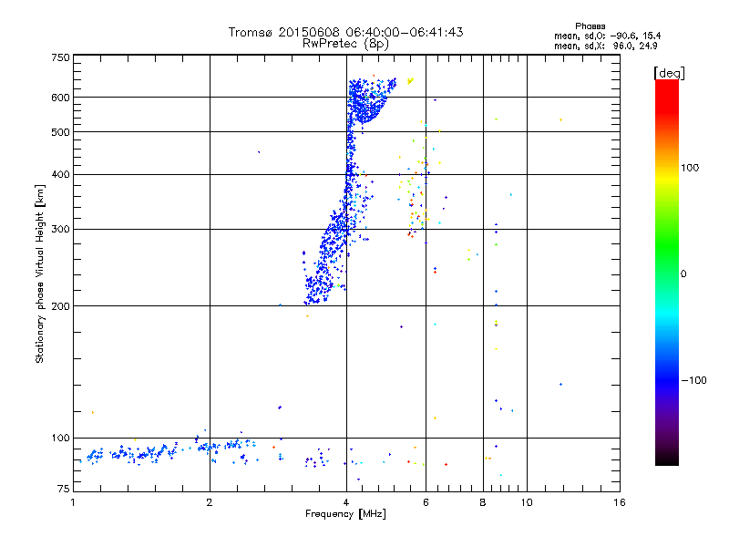Select the 'mean, sd,O: -90.6, 15.4' statistic
Screen dimensions: 729x547
point(607,36)
